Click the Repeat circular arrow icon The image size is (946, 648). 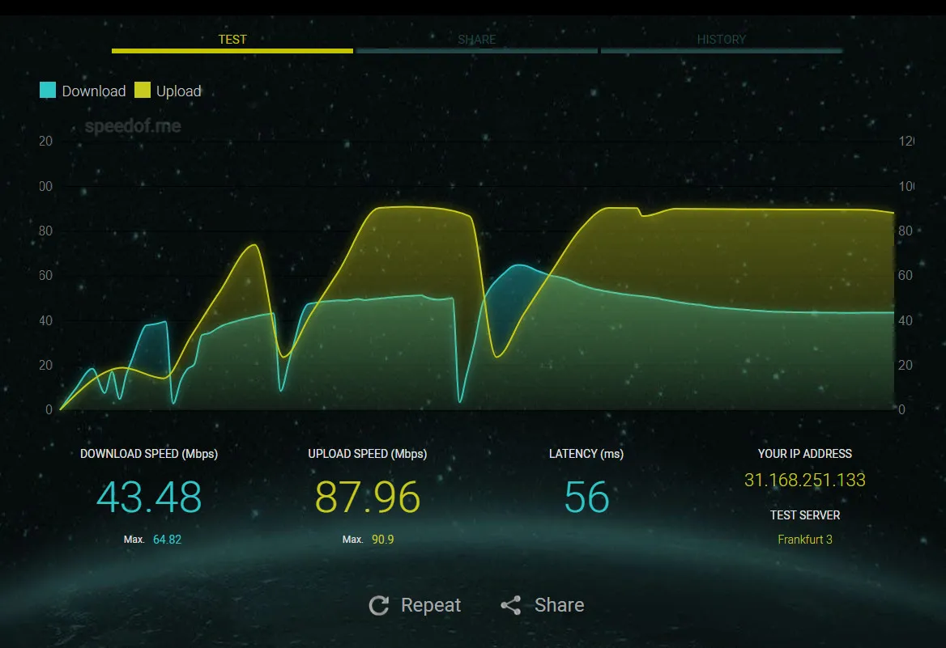379,604
